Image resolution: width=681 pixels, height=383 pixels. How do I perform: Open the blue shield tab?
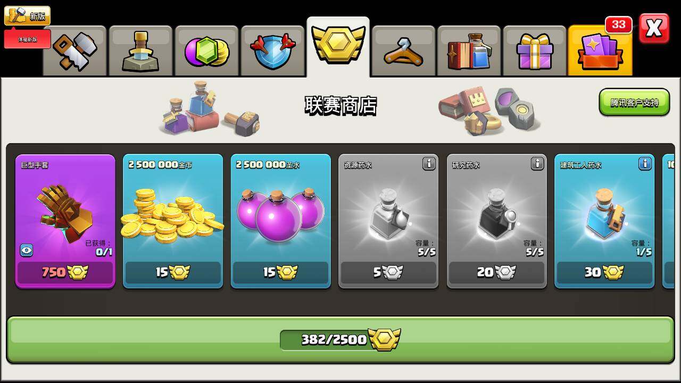point(272,51)
